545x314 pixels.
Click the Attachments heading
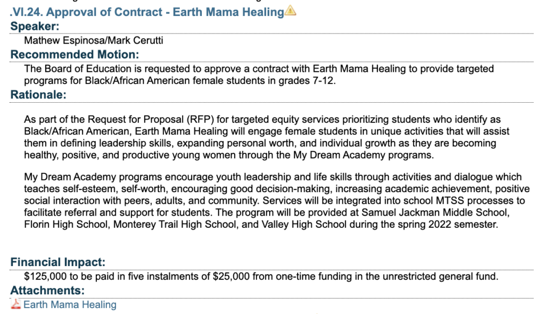click(x=47, y=291)
